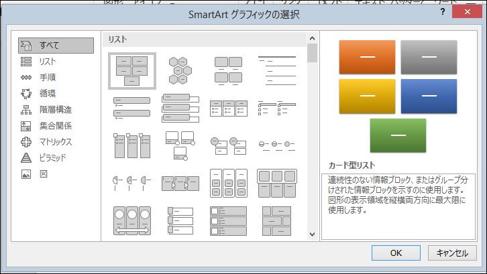Choose the three vertical tall boxes layout

pyautogui.click(x=132, y=145)
